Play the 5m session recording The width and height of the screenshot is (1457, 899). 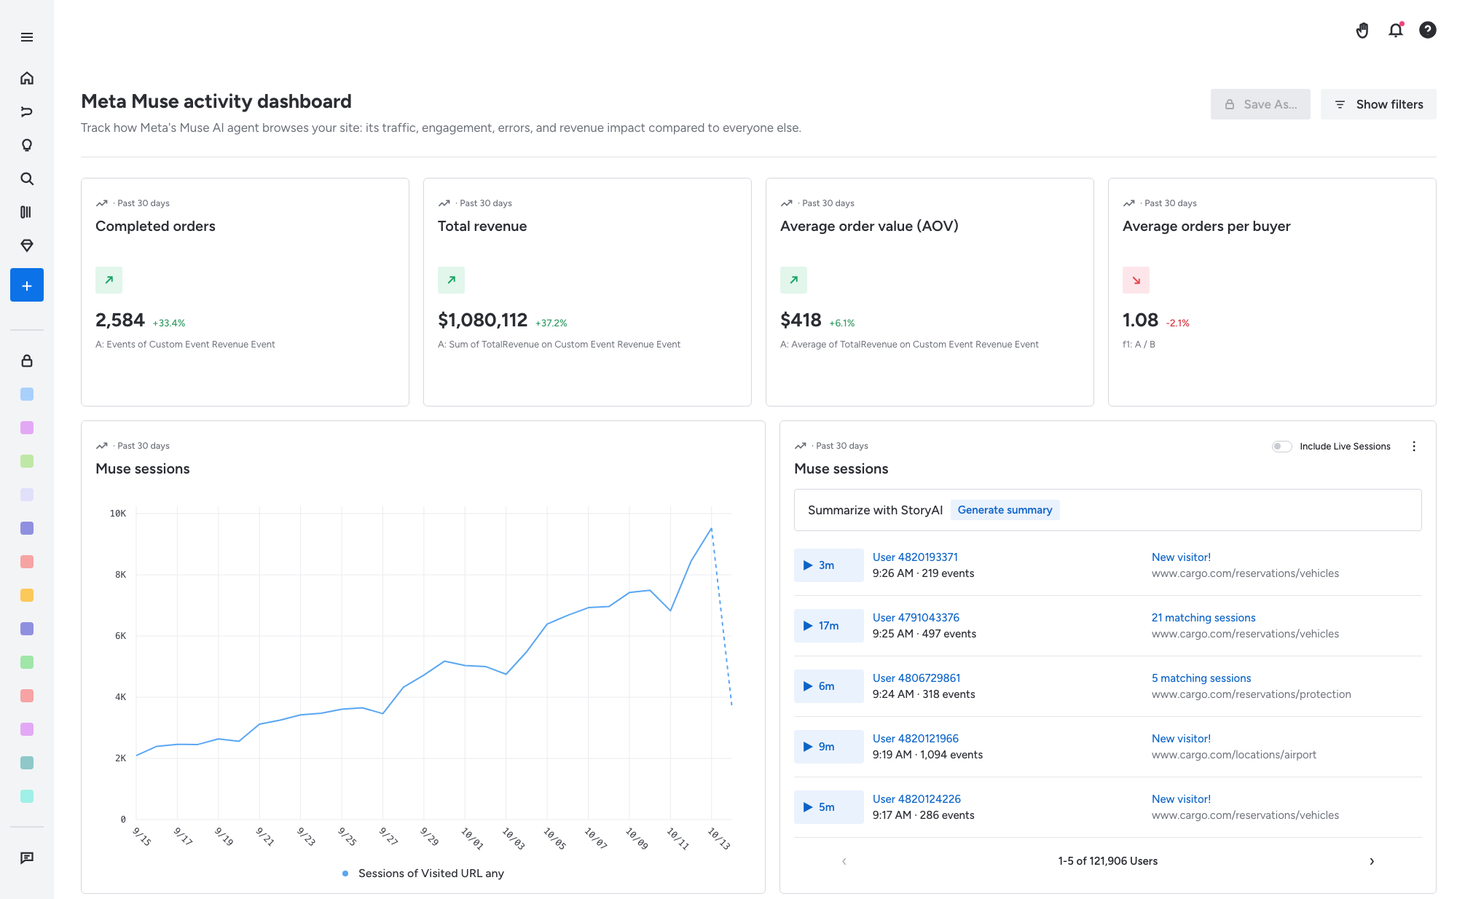pos(829,807)
